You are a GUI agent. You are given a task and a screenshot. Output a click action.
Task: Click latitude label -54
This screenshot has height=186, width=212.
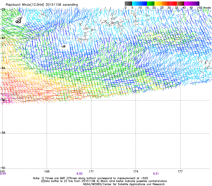pyautogui.click(x=3, y=68)
